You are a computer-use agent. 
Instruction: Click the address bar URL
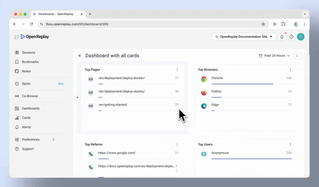coord(77,24)
